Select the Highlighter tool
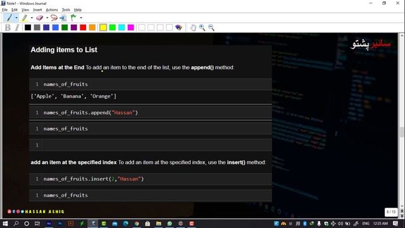Image resolution: width=405 pixels, height=228 pixels. point(25,18)
